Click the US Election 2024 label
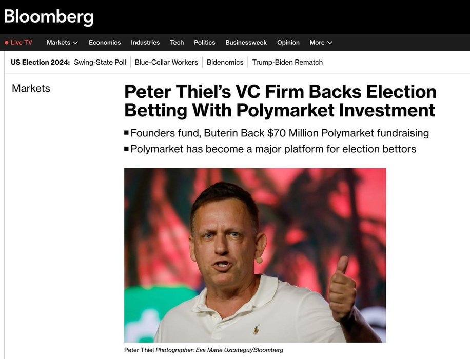The width and height of the screenshot is (470, 359). [40, 62]
